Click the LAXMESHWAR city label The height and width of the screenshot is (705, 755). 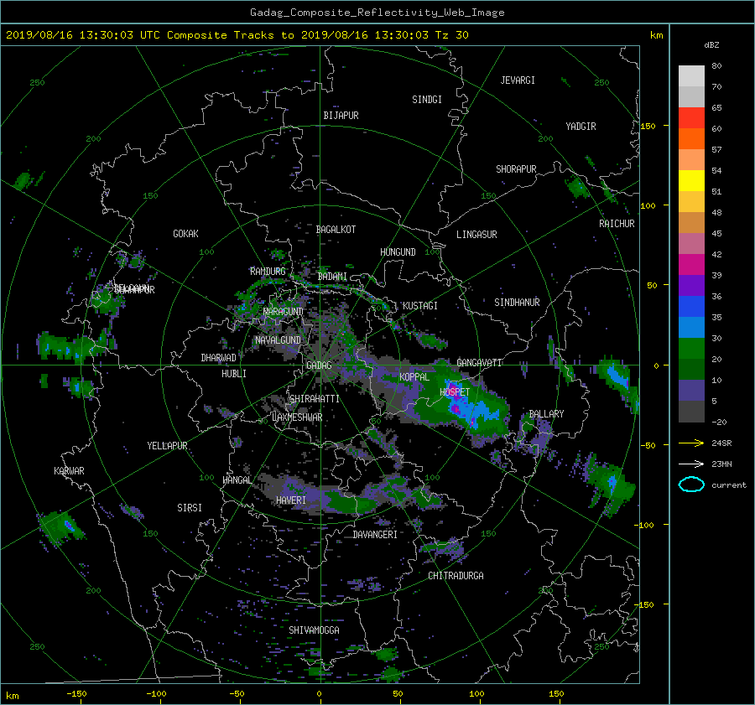[x=297, y=417]
